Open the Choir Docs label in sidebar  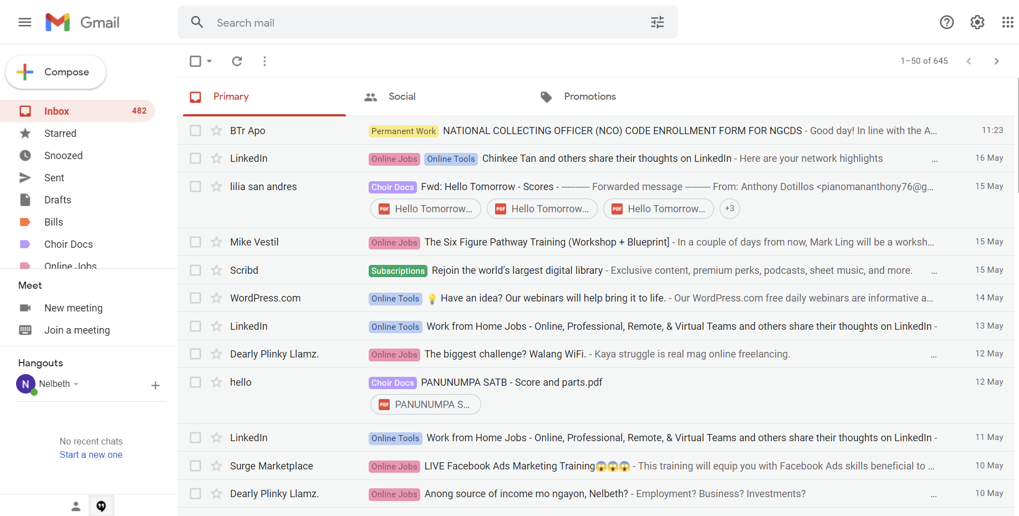tap(78, 244)
